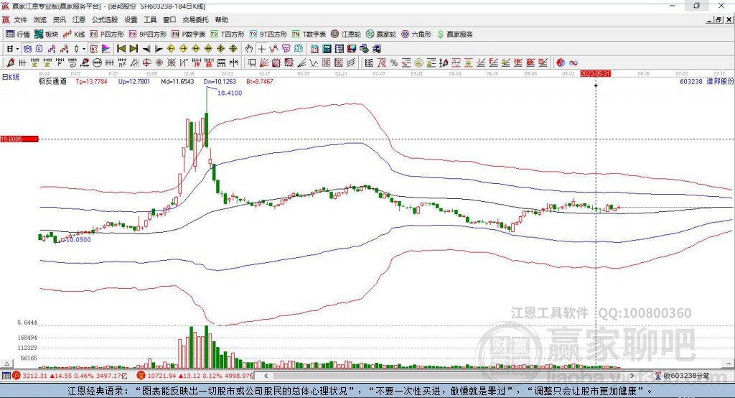735x398 pixels.
Task: Open the calendar icon in toolbar
Action: pos(314,48)
